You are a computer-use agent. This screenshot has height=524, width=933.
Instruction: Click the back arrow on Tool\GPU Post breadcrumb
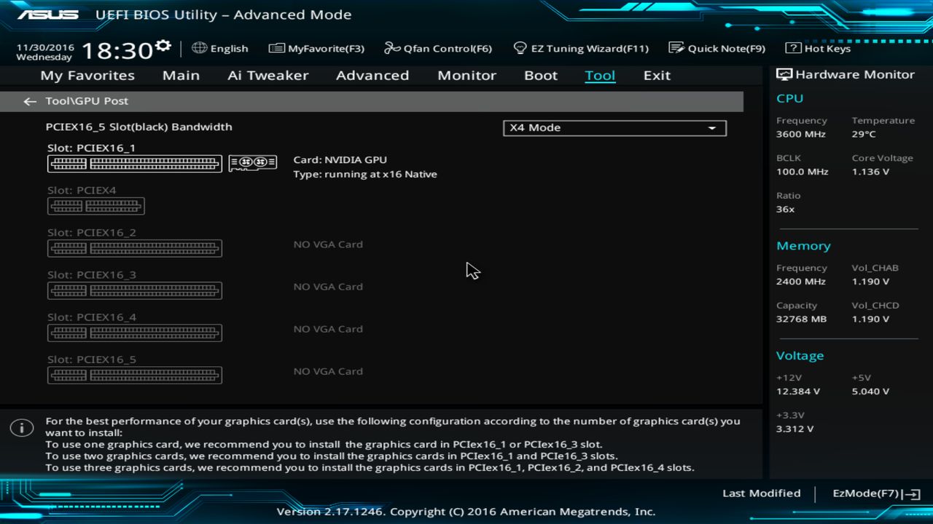29,101
